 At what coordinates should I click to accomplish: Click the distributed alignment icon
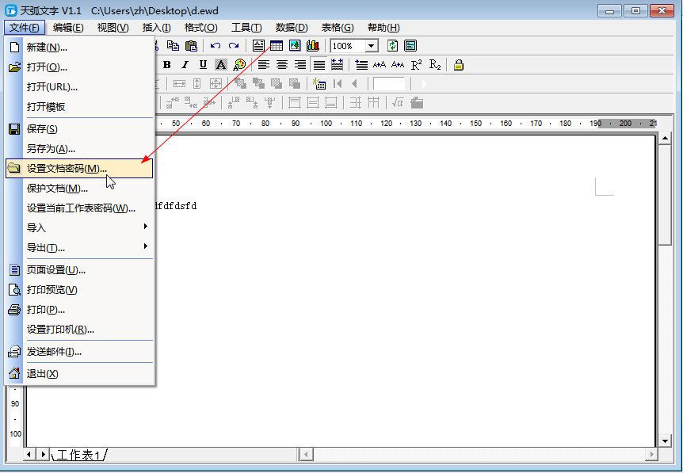click(338, 65)
